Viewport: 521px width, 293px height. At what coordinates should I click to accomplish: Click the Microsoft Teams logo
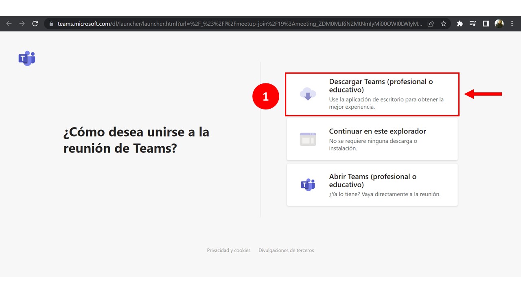pos(26,58)
